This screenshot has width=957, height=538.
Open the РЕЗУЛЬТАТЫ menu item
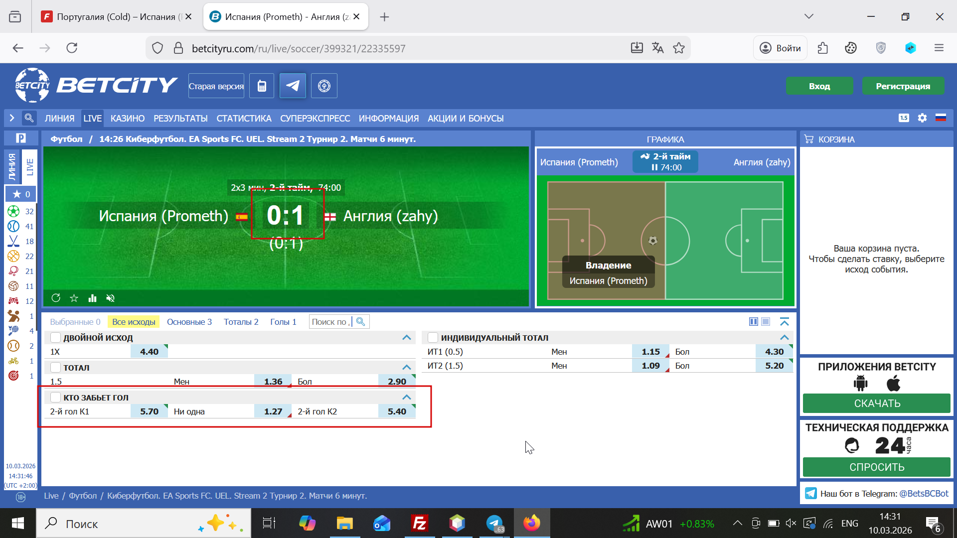pyautogui.click(x=180, y=119)
